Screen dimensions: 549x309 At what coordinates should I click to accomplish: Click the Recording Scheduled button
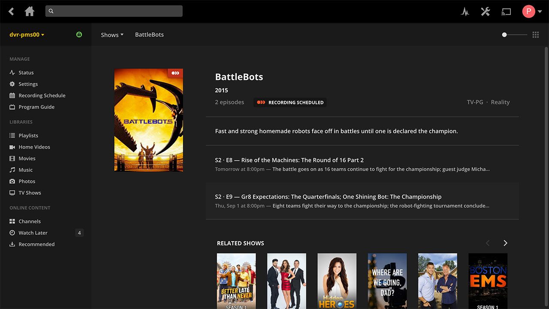point(290,103)
